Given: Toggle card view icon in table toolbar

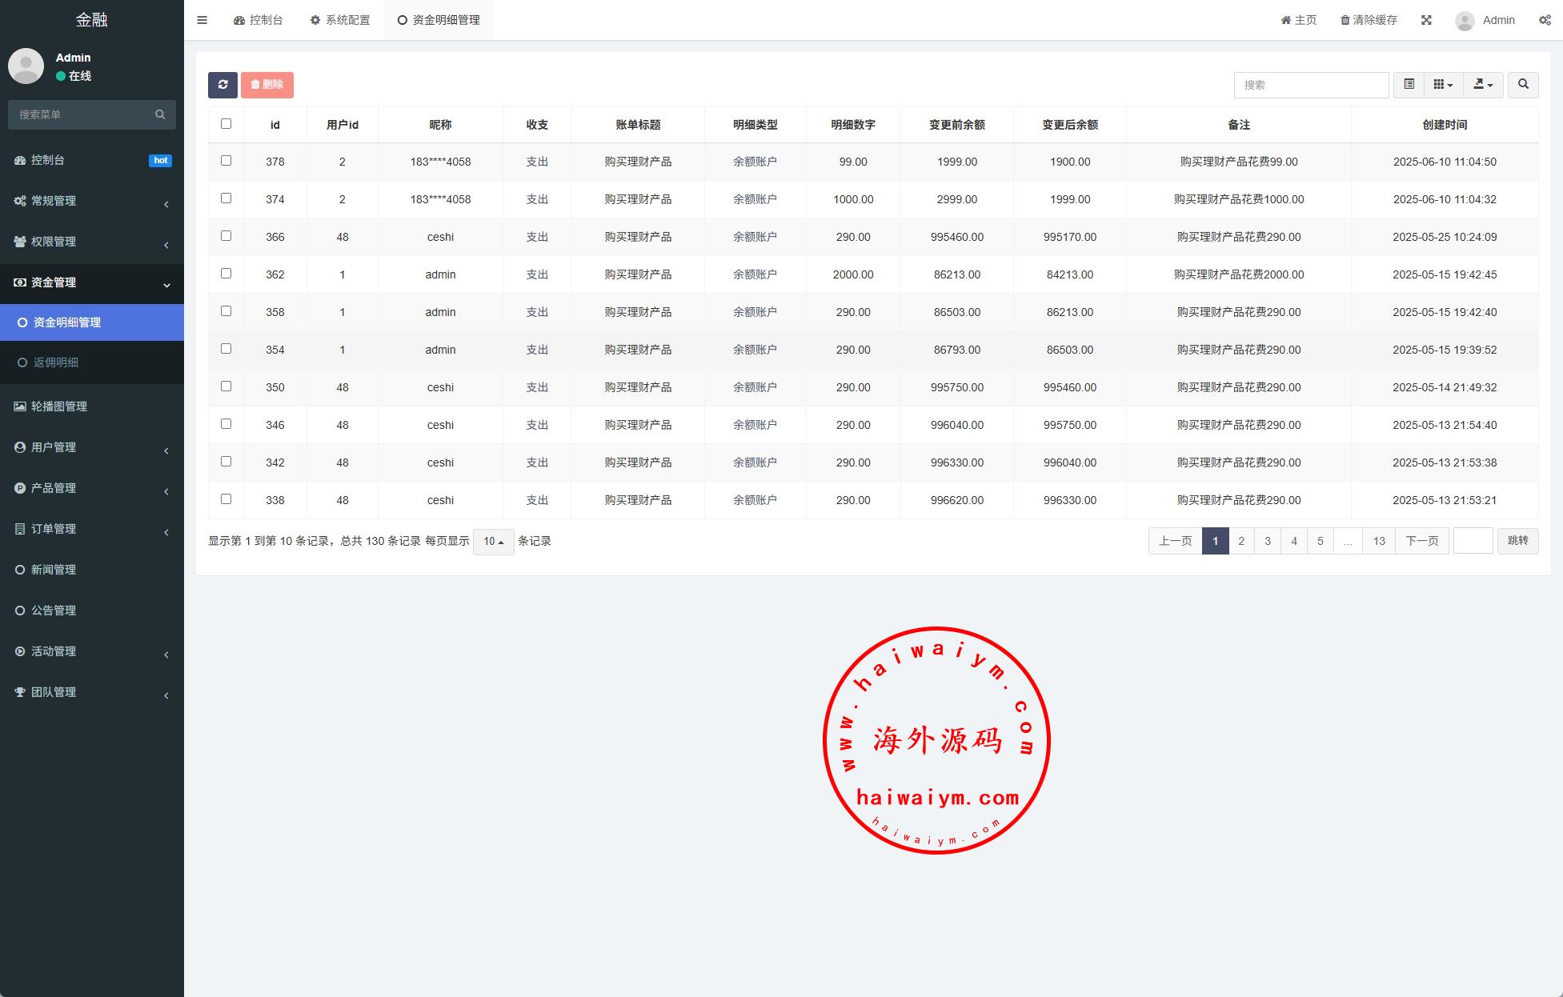Looking at the screenshot, I should click(1409, 85).
